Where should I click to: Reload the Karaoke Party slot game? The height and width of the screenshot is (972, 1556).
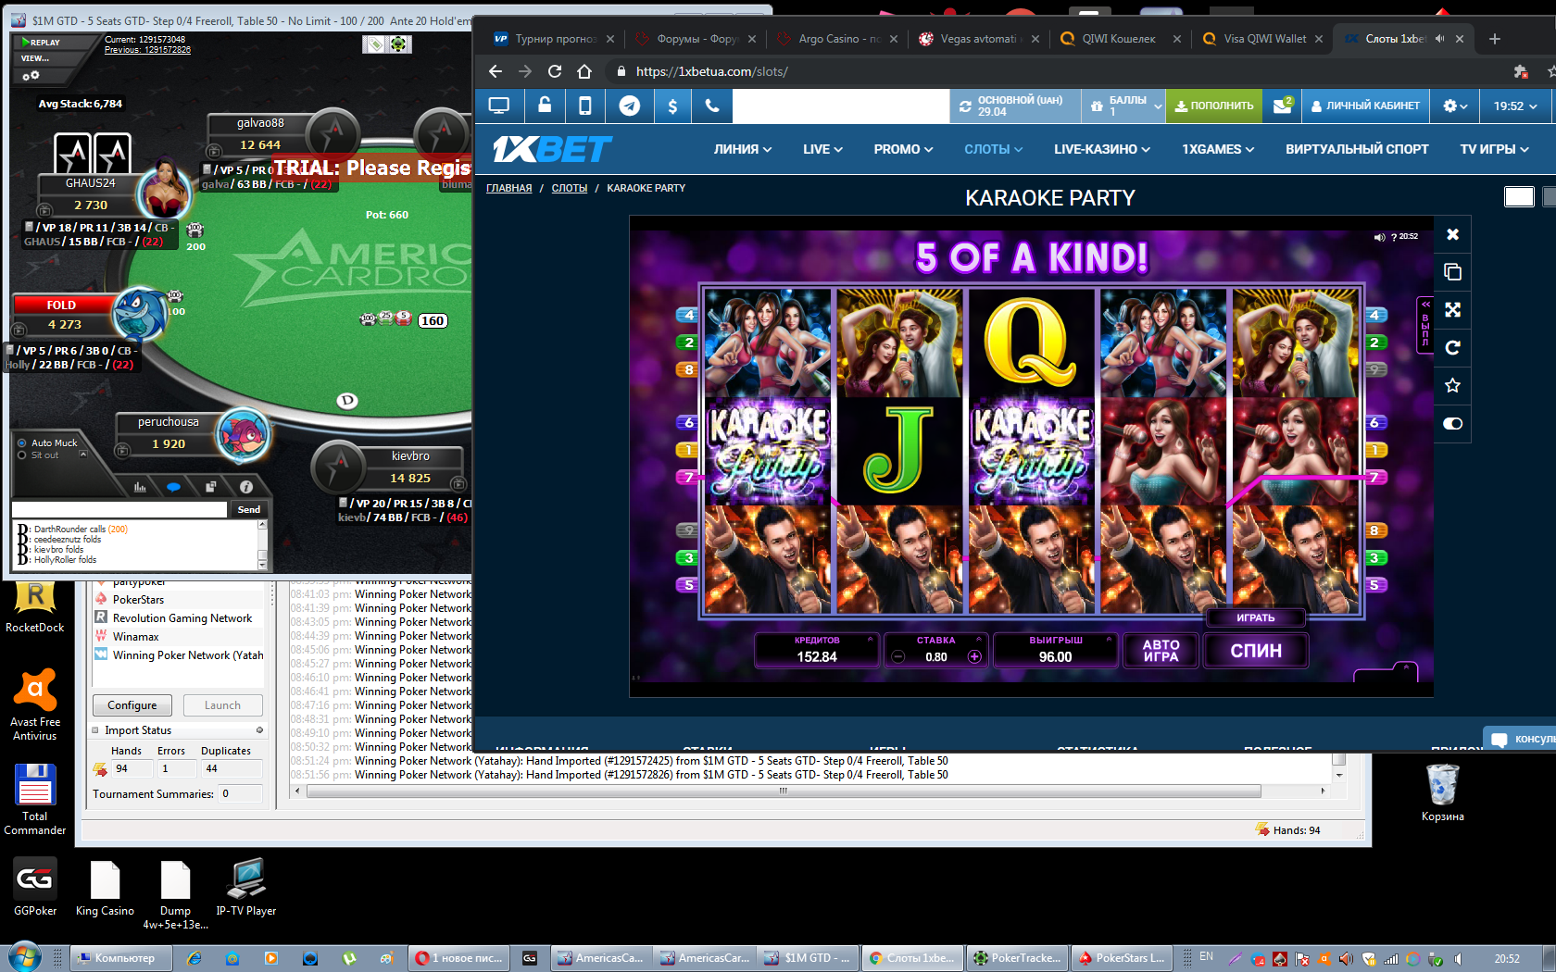pyautogui.click(x=1452, y=348)
